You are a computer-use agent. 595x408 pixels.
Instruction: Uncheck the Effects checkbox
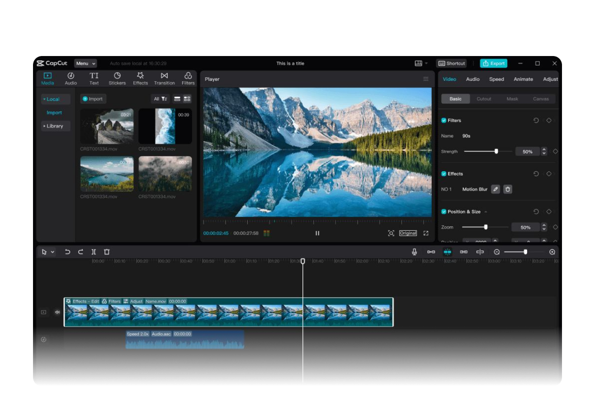(444, 174)
